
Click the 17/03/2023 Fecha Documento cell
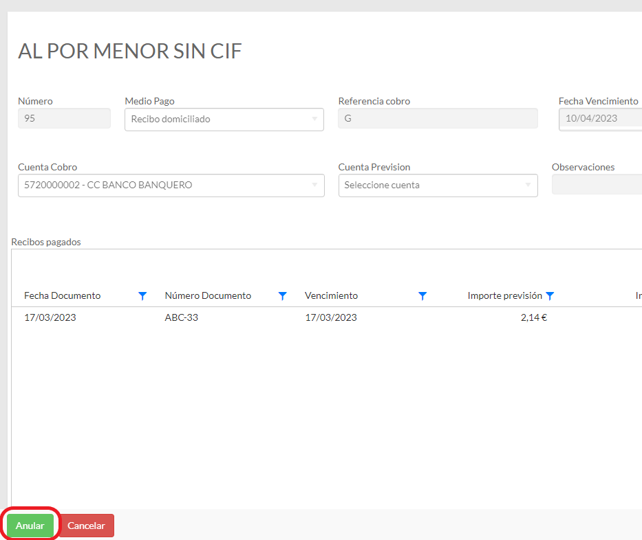(50, 317)
